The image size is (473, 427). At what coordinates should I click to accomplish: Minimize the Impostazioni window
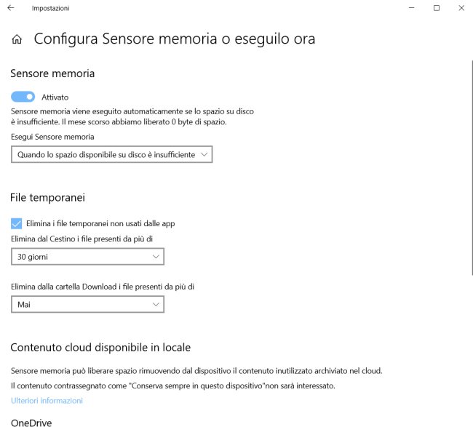pyautogui.click(x=411, y=8)
